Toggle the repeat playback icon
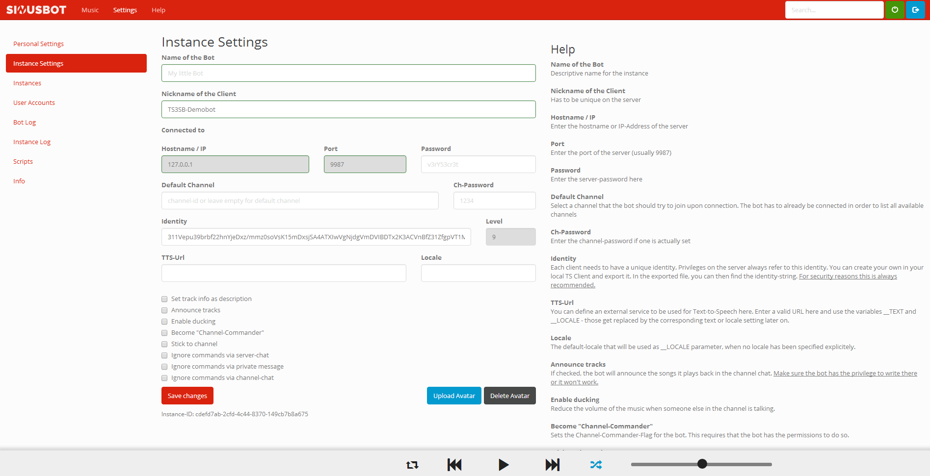 pyautogui.click(x=412, y=465)
